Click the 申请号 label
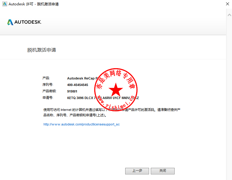This screenshot has width=232, height=180. click(x=48, y=98)
